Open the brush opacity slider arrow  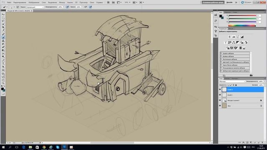click(64, 7)
